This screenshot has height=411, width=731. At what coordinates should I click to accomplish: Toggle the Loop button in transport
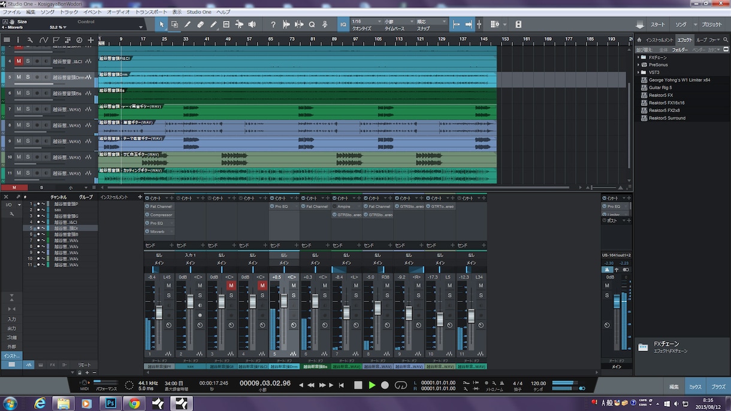click(401, 385)
